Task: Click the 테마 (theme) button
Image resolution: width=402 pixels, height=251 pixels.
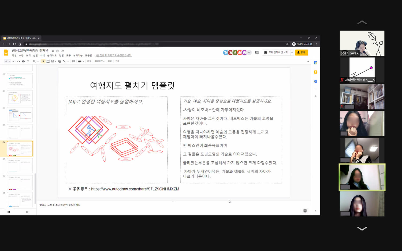Action: [110, 61]
